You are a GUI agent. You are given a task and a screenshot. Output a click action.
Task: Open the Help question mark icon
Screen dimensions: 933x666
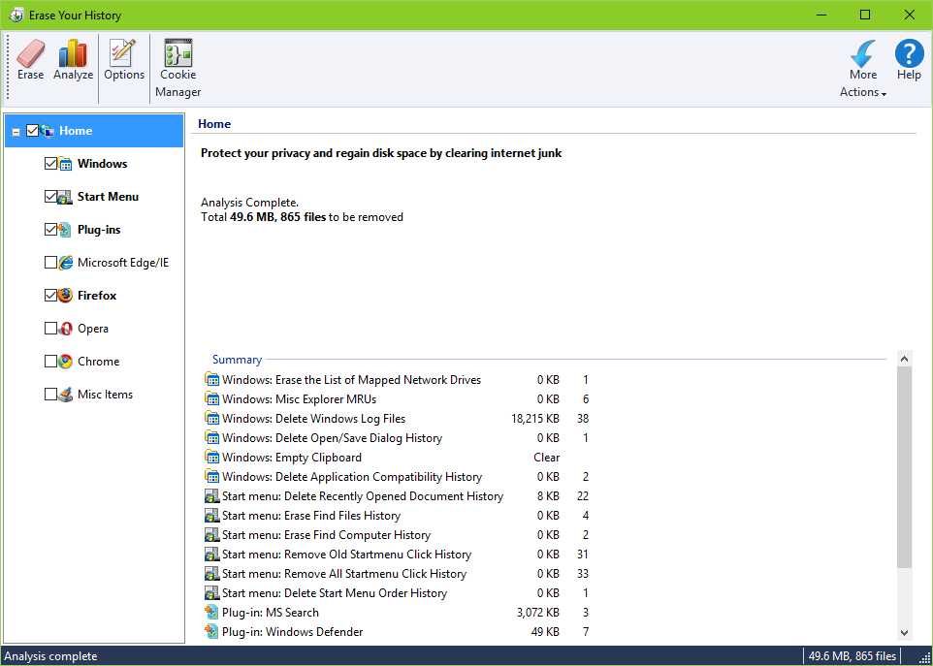[x=909, y=55]
